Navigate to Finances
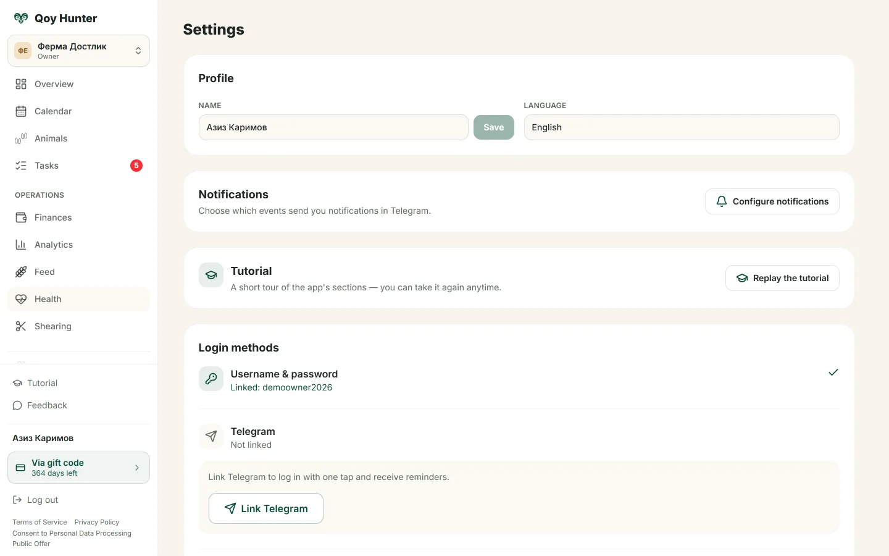This screenshot has height=556, width=889. point(78,217)
